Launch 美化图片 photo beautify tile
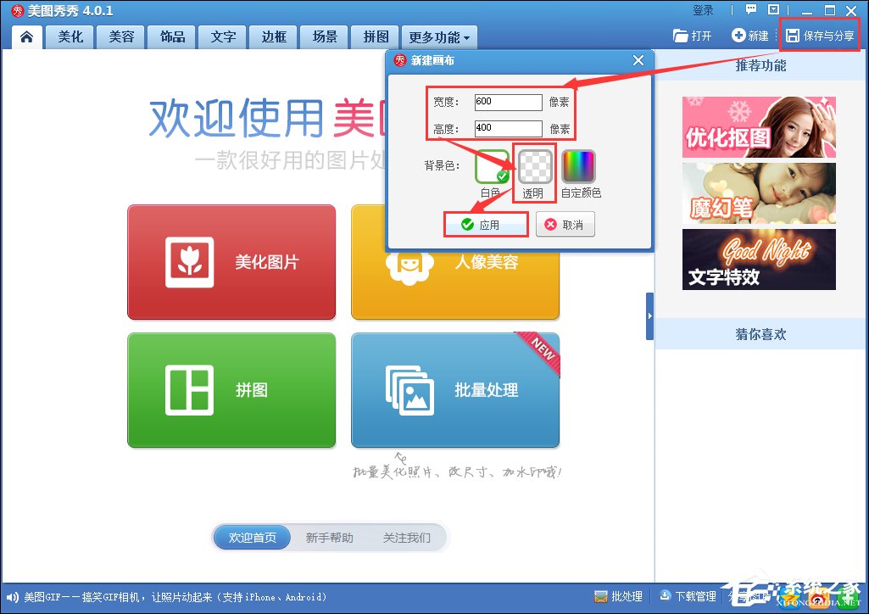Screen dimensions: 869x614 tap(231, 262)
